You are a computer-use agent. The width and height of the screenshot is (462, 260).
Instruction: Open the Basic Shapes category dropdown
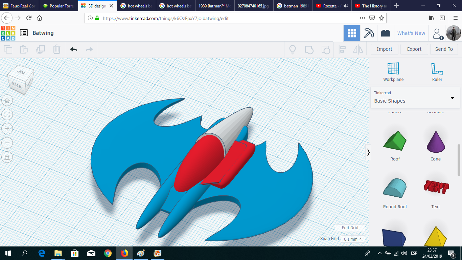(x=415, y=97)
